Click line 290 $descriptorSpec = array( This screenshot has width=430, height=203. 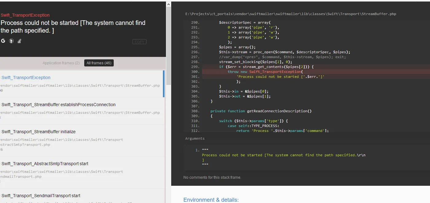(245, 22)
